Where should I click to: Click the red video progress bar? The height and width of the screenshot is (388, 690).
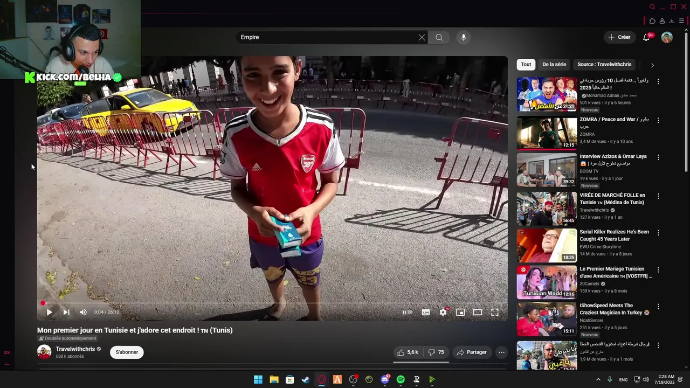point(272,303)
